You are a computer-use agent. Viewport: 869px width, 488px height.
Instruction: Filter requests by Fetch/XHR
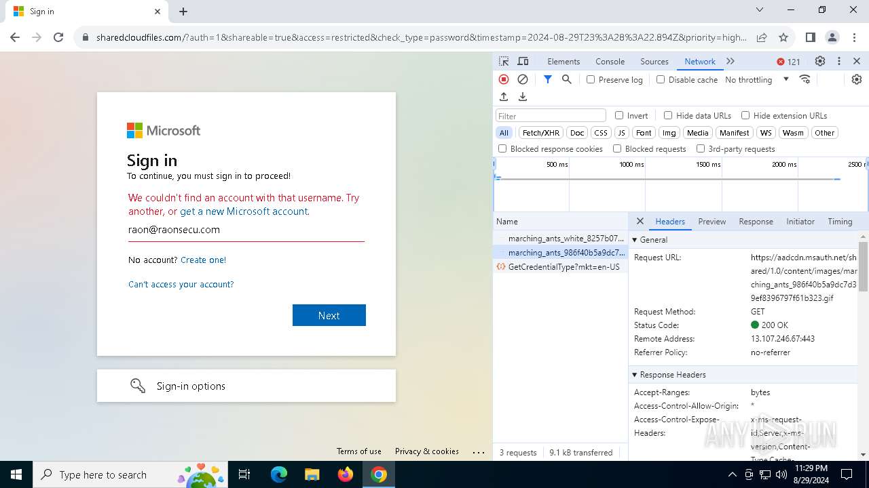pyautogui.click(x=541, y=133)
